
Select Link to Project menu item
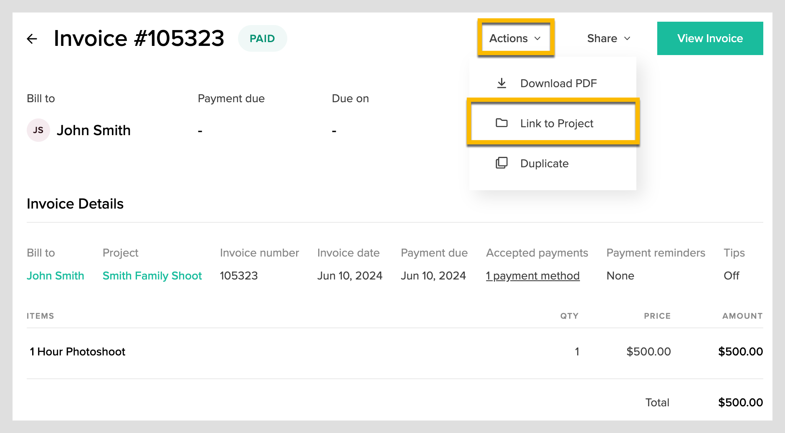tap(556, 123)
